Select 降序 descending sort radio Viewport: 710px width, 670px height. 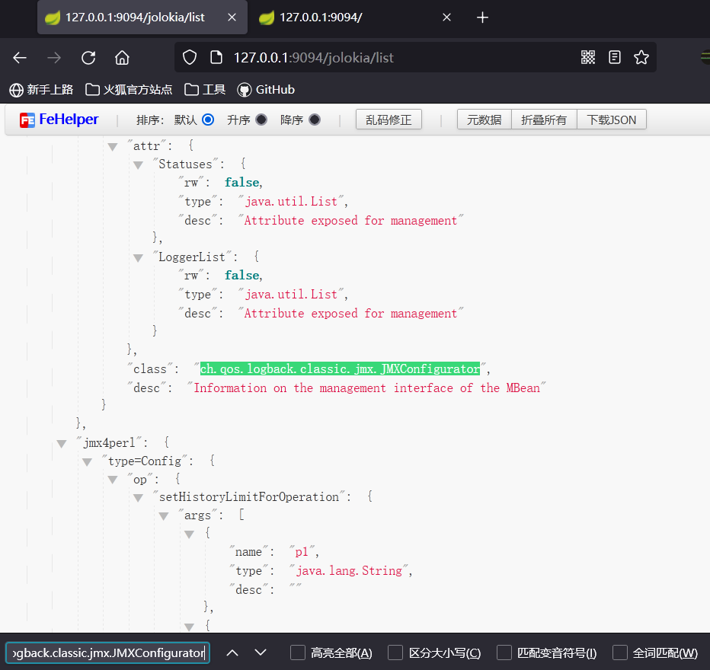[x=315, y=120]
